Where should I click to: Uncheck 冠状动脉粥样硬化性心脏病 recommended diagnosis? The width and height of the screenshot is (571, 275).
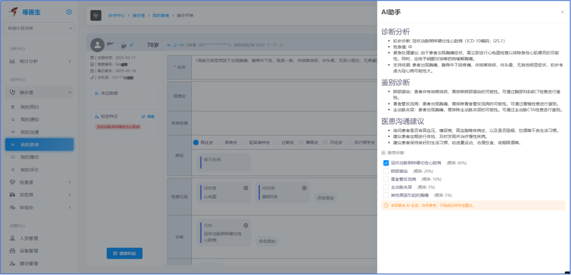click(386, 163)
